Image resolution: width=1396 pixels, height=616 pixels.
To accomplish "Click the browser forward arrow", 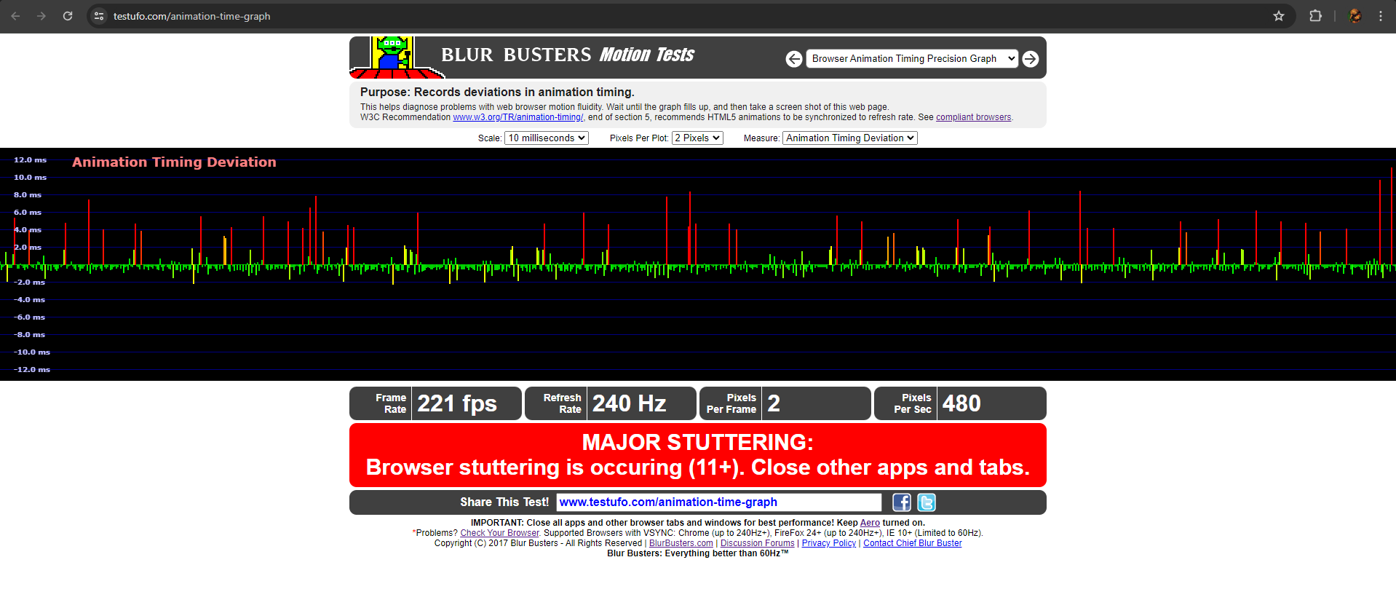I will 41,16.
